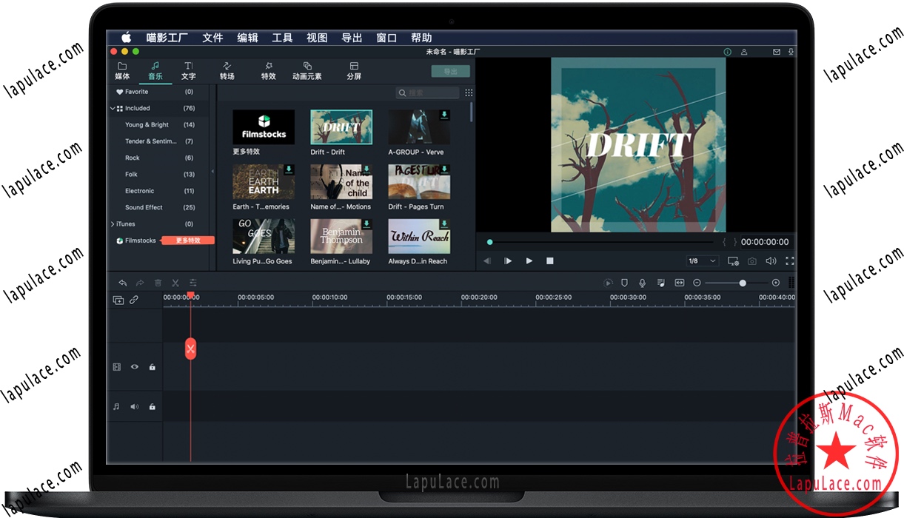Viewport: 904px width, 518px height.
Task: Take a snapshot with the camera icon
Action: click(x=752, y=261)
